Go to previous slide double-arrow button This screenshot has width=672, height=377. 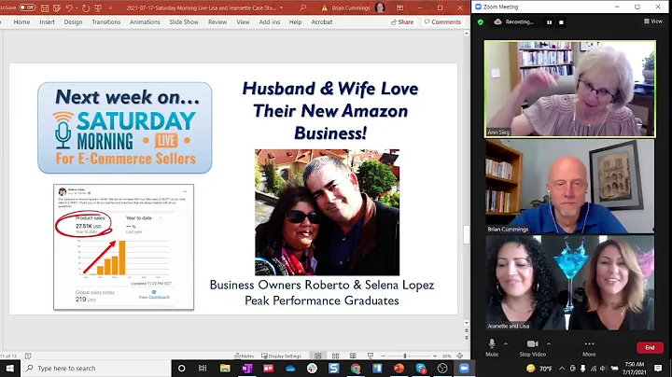[467, 331]
